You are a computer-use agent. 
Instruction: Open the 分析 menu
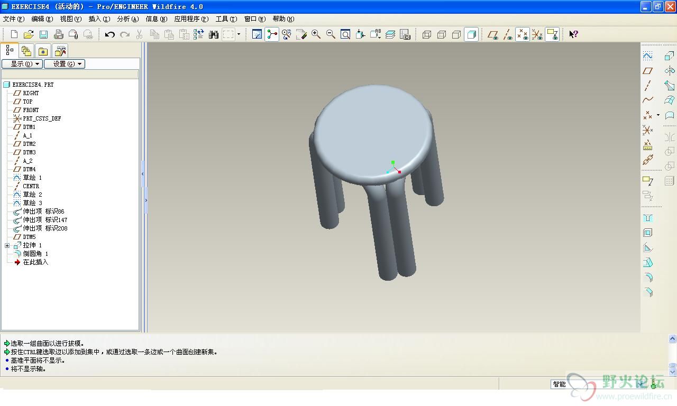coord(128,19)
